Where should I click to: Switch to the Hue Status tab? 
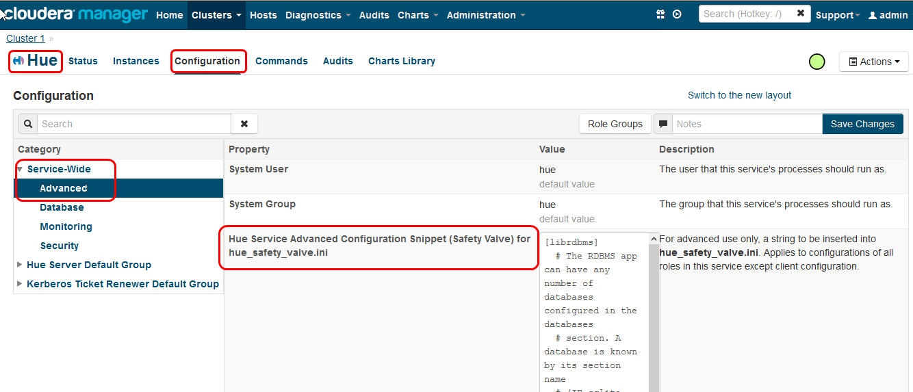(x=83, y=61)
